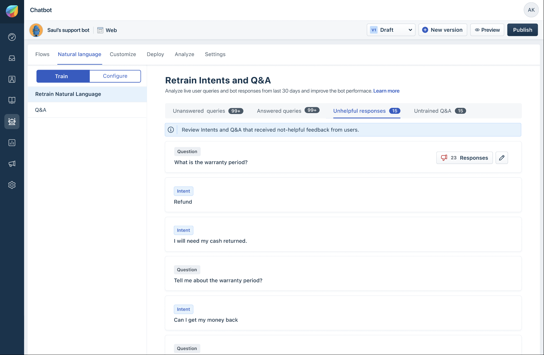Switch to Unanswered queries tab
The width and height of the screenshot is (544, 355).
[x=208, y=111]
